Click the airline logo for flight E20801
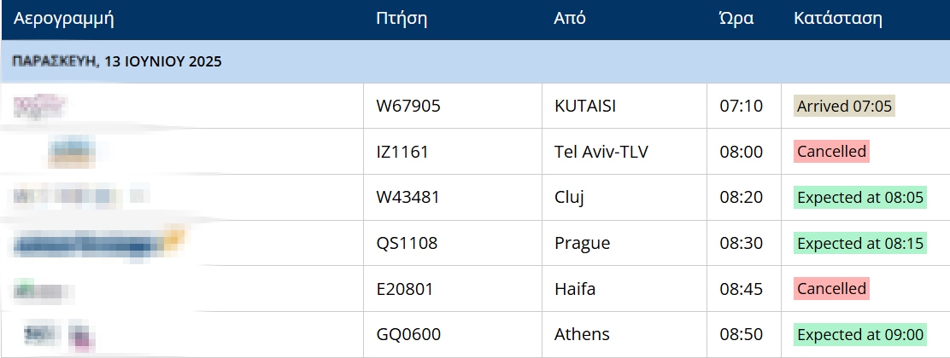 (x=44, y=289)
